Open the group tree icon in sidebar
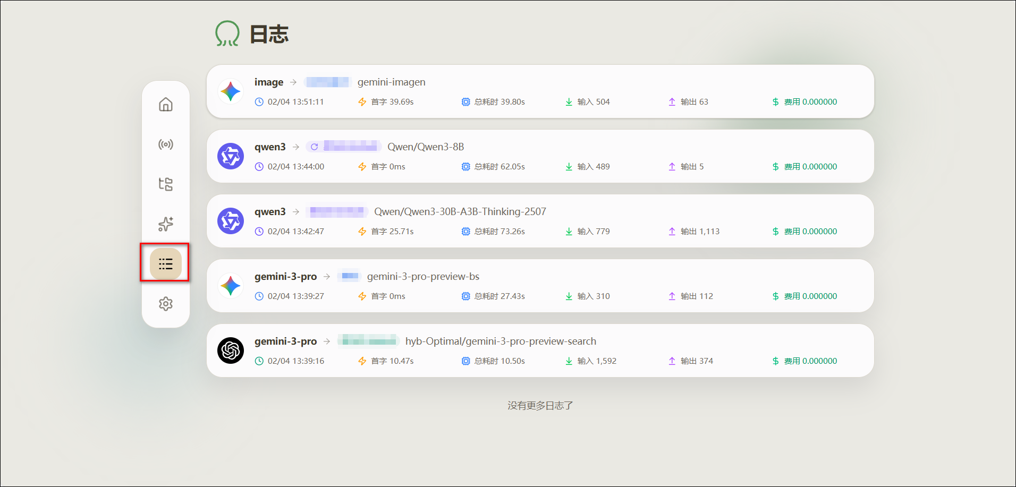This screenshot has width=1016, height=487. (x=166, y=184)
